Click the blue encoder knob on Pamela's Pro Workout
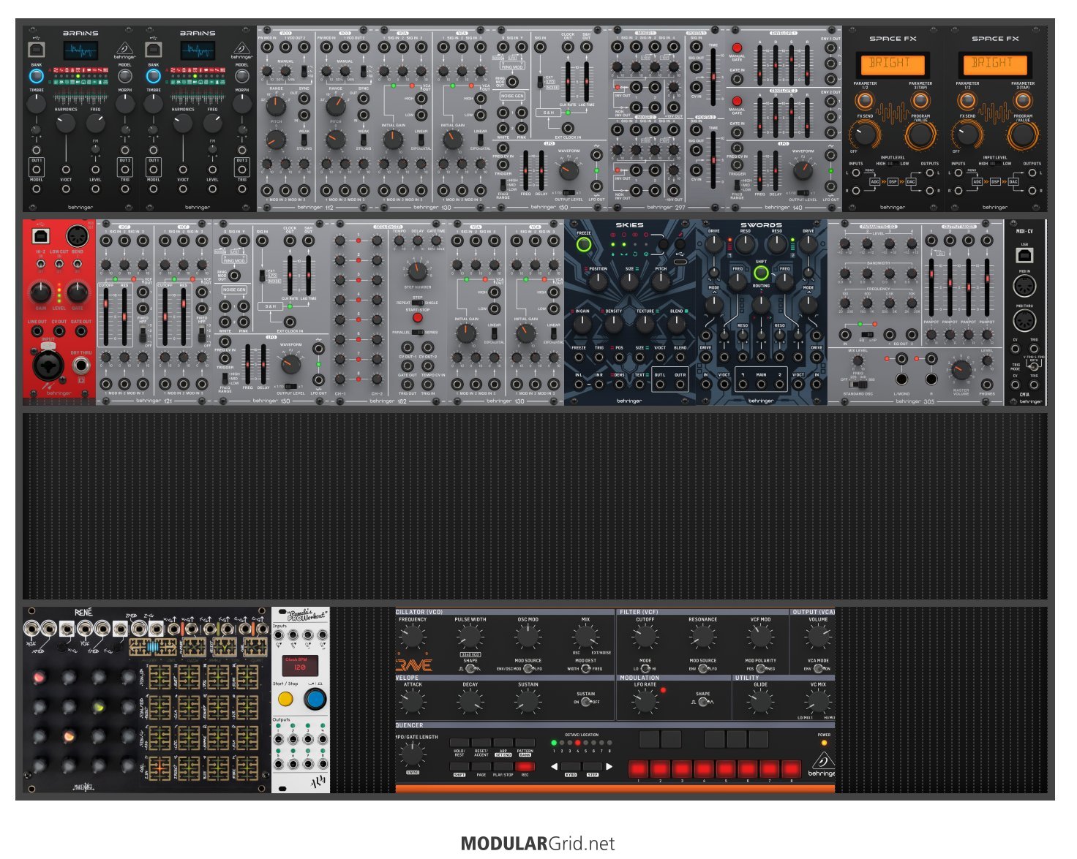 tap(315, 700)
